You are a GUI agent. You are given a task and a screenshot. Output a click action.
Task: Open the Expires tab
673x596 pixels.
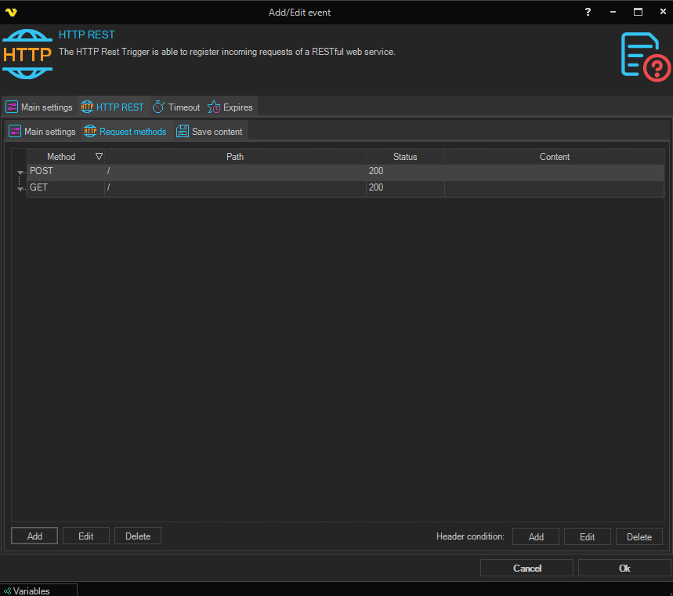(x=230, y=107)
